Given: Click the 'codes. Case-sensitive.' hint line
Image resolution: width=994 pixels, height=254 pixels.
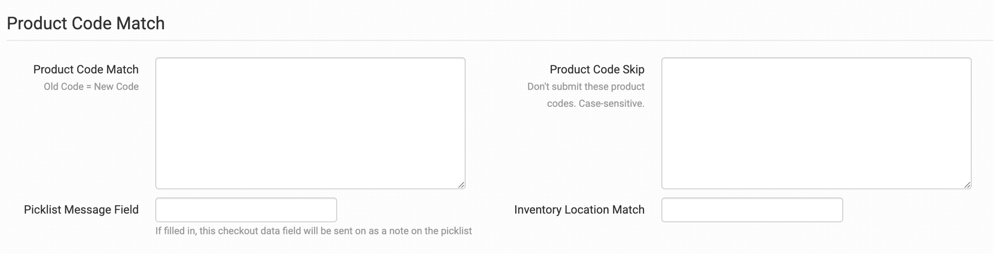Looking at the screenshot, I should click(596, 103).
